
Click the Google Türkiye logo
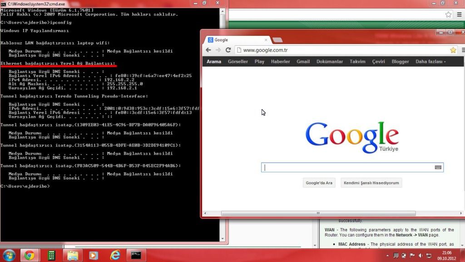click(352, 137)
